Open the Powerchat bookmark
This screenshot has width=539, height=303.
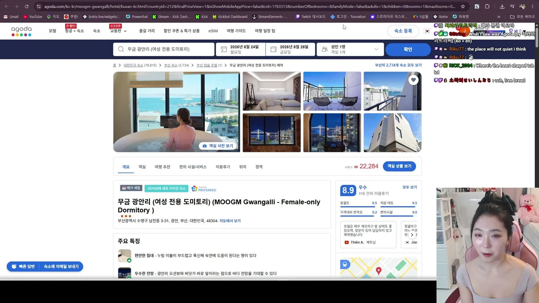click(136, 17)
